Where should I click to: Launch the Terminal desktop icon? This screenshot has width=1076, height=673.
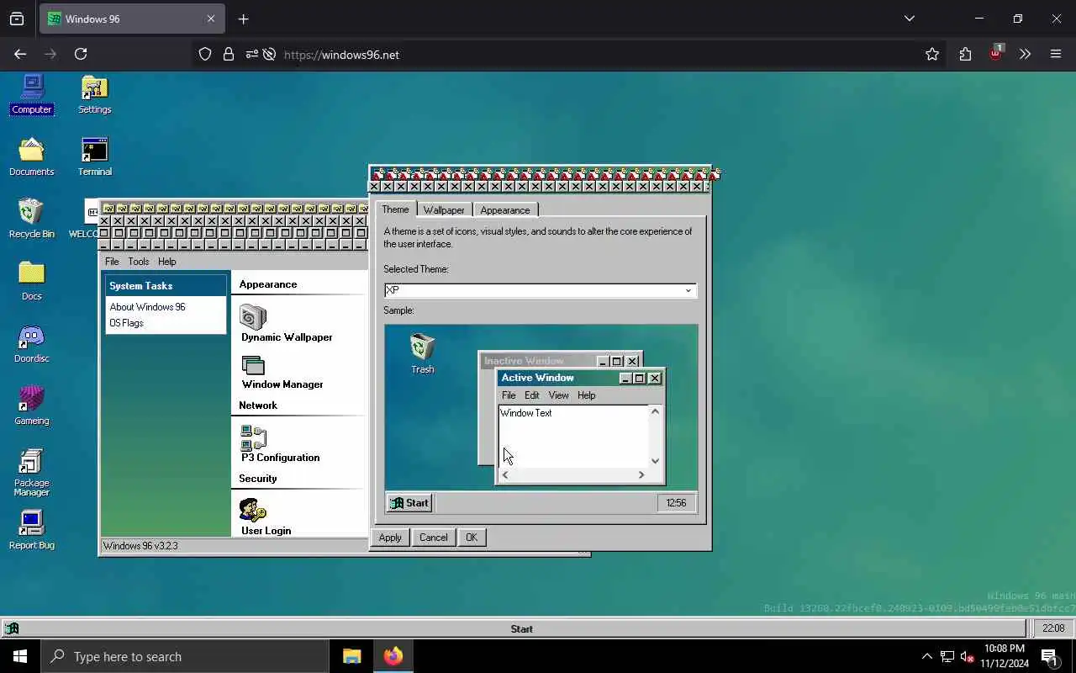tap(94, 156)
